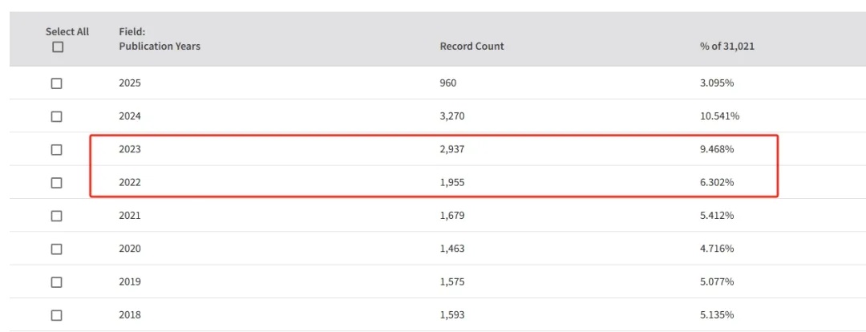
Task: Click the "% of 31,021" column header
Action: (726, 47)
